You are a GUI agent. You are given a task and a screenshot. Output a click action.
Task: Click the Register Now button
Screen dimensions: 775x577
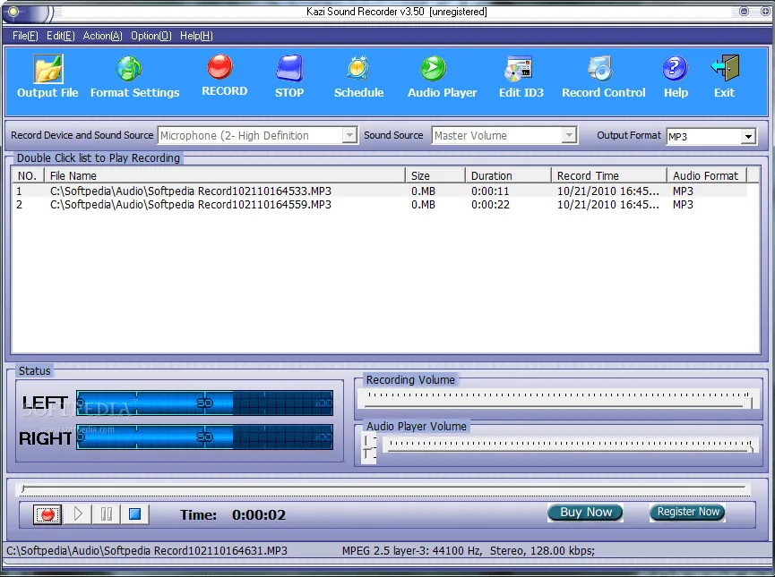[x=687, y=512]
